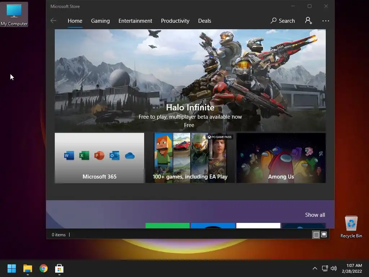Click the Free price label under Halo Infinite
369x277 pixels.
coord(189,125)
